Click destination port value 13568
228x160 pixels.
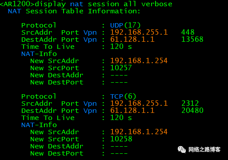pyautogui.click(x=192, y=40)
